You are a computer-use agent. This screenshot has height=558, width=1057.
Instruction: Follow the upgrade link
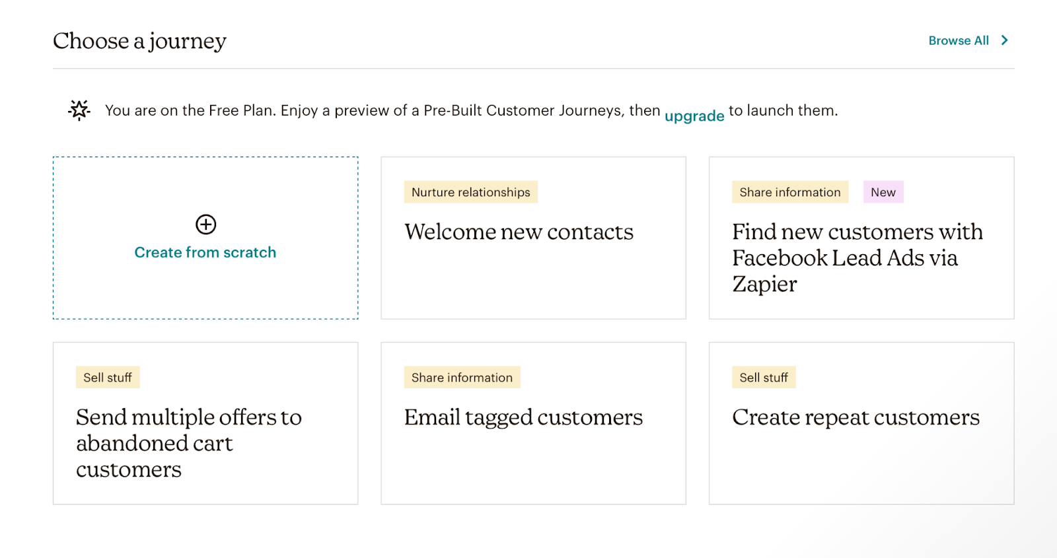[x=694, y=116]
